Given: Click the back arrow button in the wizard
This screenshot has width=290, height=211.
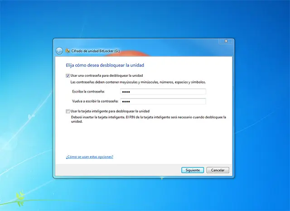Looking at the screenshot, I should click(59, 51).
